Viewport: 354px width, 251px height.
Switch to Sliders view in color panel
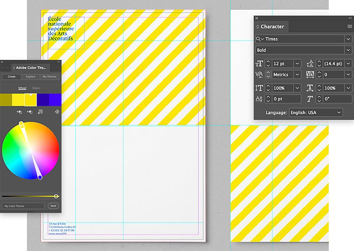[36, 88]
